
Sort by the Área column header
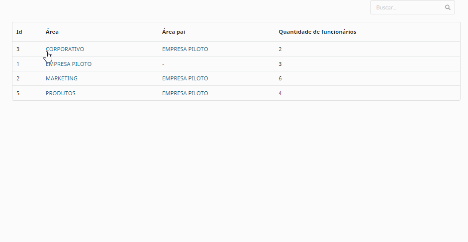point(52,32)
